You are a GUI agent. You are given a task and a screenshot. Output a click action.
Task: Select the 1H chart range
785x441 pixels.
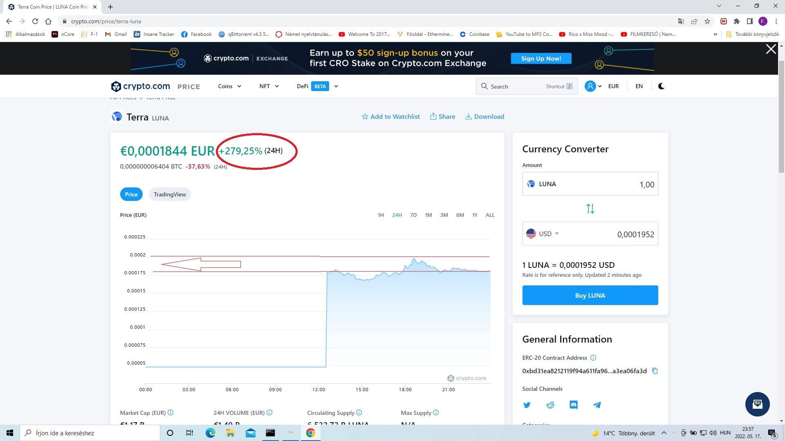[x=381, y=215]
